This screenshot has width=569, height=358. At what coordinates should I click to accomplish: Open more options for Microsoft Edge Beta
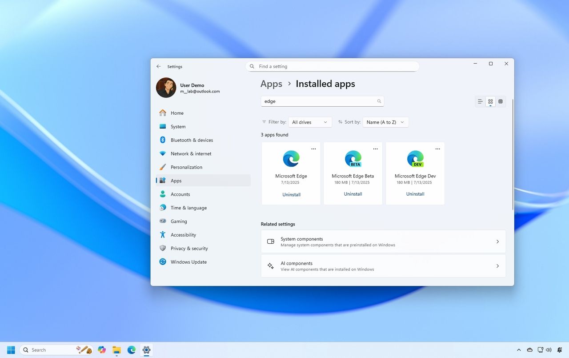click(376, 149)
